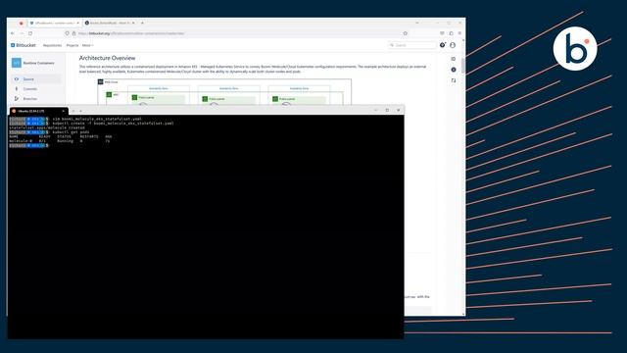
Task: Open the terminal tab dropdown arrow
Action: pos(80,111)
